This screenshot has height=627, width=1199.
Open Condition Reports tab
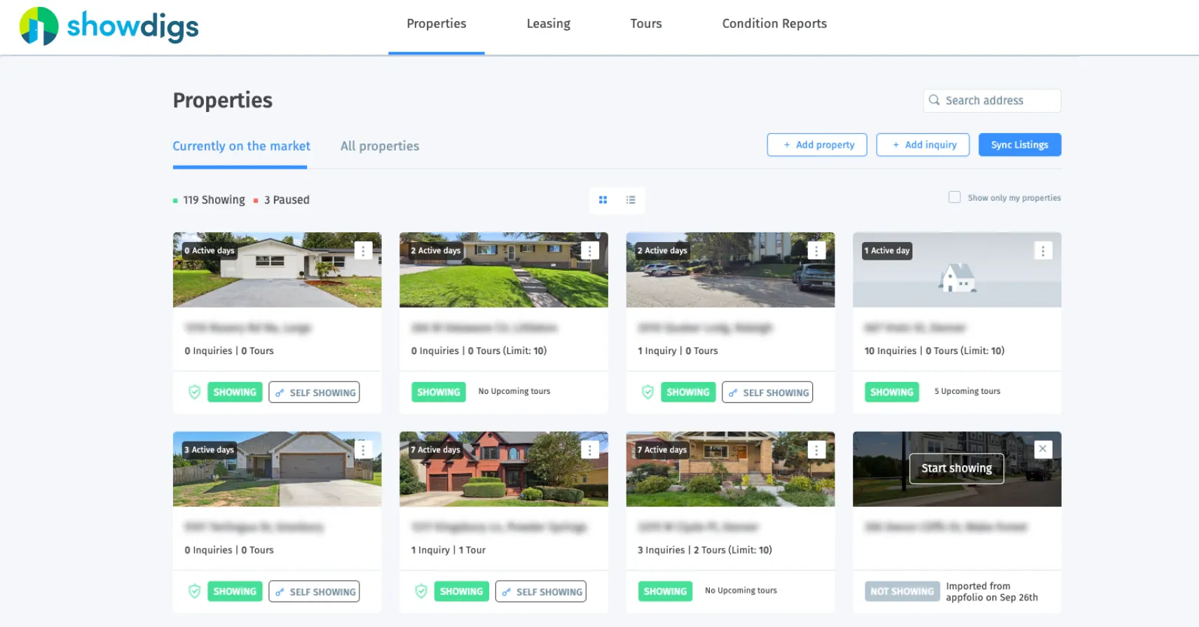(x=774, y=24)
